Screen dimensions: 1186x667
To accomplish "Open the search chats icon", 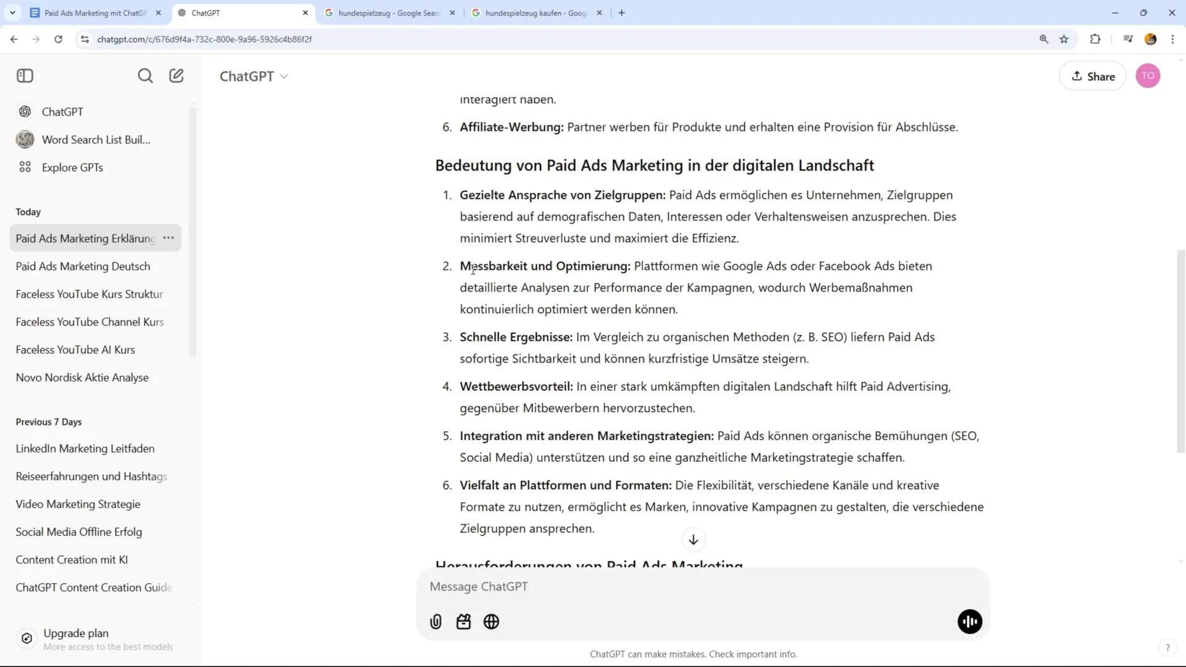I will coord(145,76).
